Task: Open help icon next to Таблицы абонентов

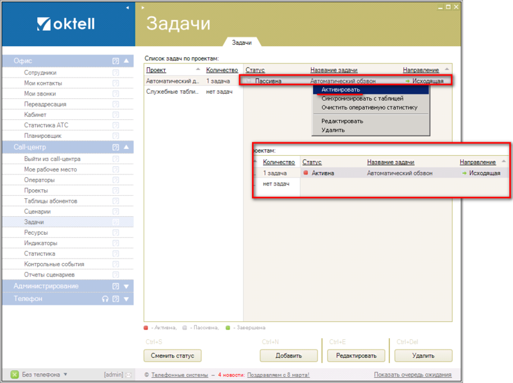Action: click(116, 201)
